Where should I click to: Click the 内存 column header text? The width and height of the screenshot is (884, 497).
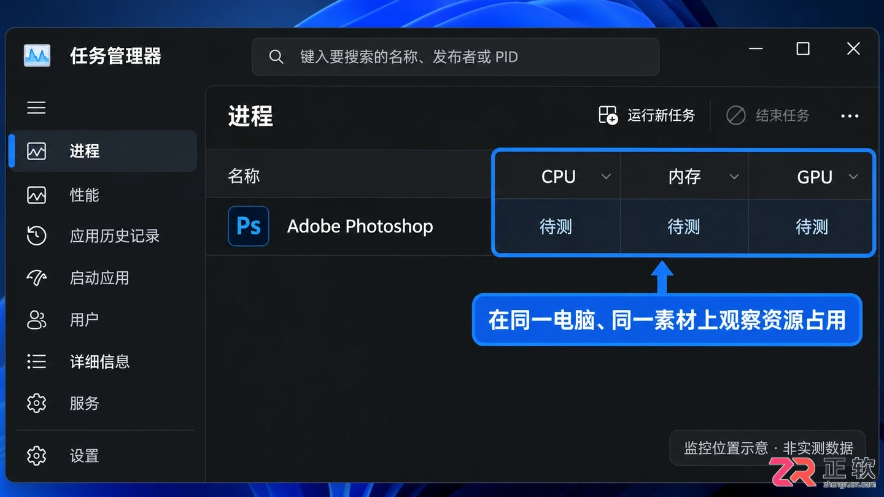[684, 177]
